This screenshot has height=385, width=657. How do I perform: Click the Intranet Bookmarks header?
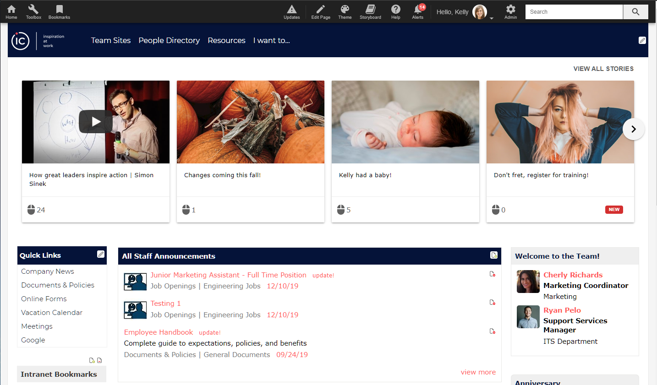[x=61, y=374]
